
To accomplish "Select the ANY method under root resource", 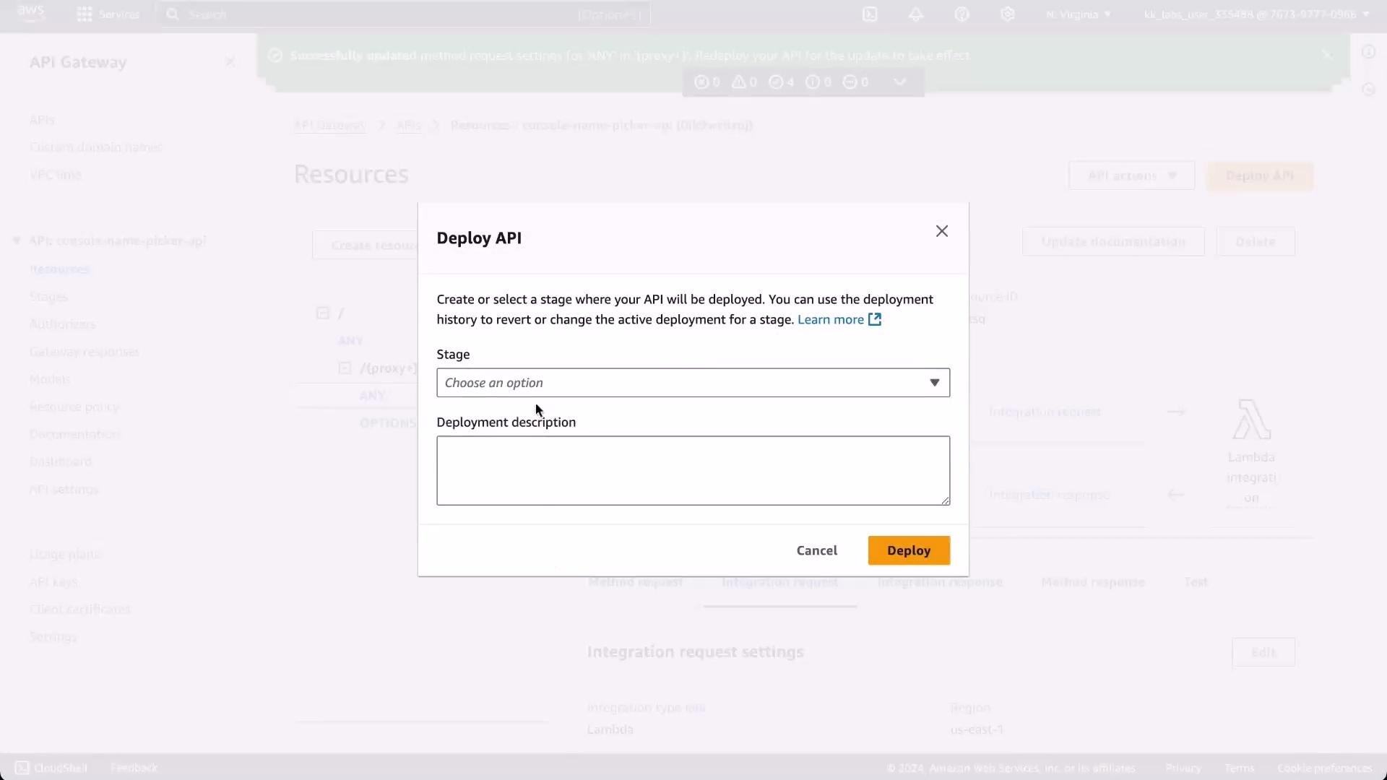I will (x=350, y=340).
